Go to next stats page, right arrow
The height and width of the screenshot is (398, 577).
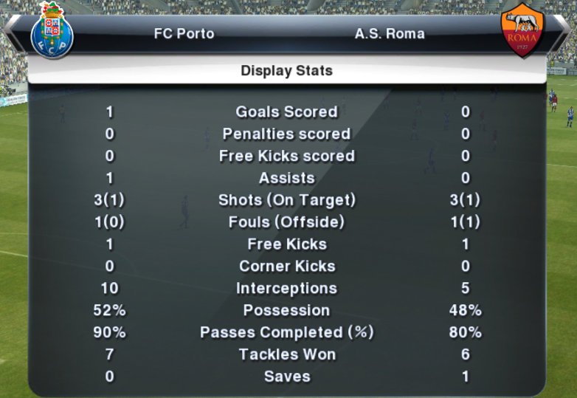pos(562,33)
